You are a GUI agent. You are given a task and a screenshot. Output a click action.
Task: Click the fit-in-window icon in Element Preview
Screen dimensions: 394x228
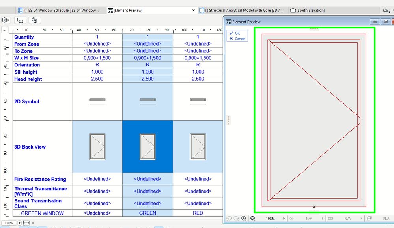tap(253, 218)
